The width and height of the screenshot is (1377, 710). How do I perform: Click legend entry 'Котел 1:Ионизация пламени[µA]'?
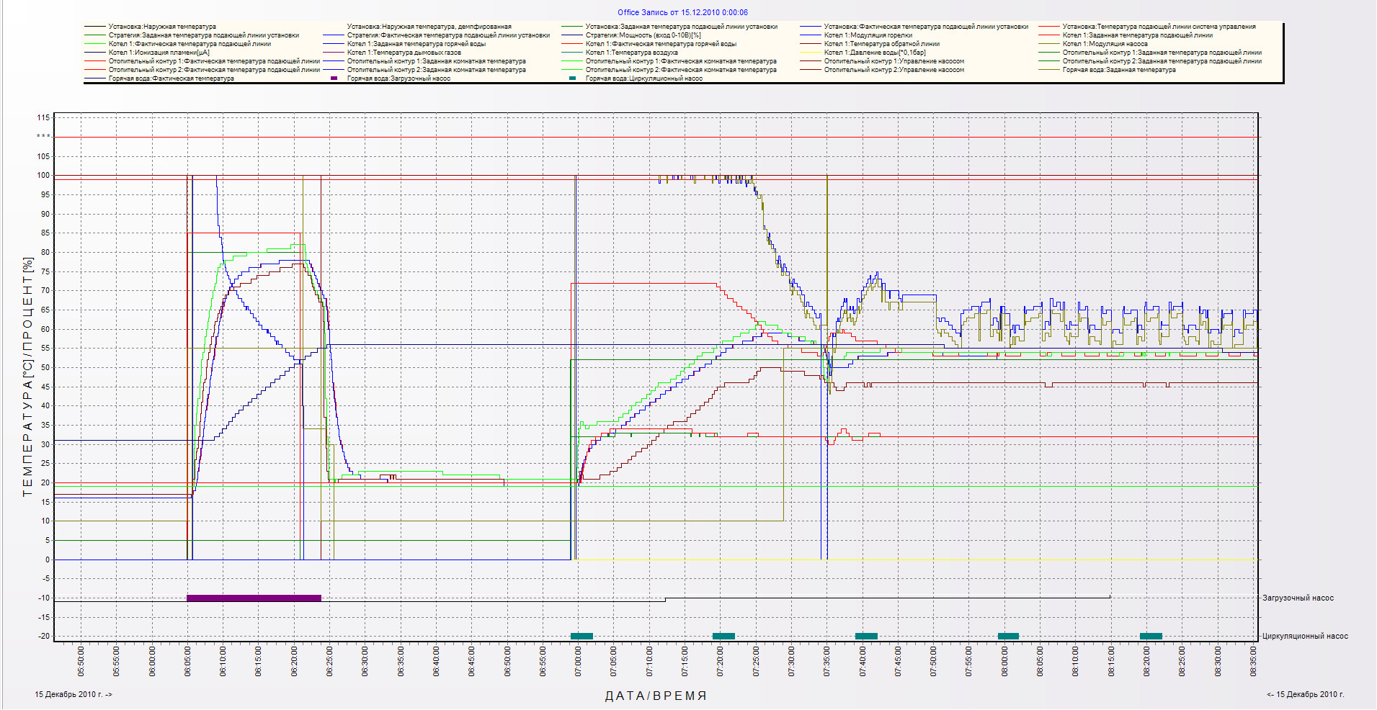[x=159, y=53]
